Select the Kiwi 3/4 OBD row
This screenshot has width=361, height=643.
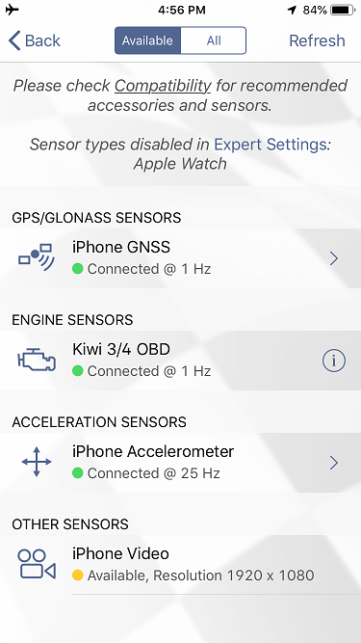click(x=181, y=361)
